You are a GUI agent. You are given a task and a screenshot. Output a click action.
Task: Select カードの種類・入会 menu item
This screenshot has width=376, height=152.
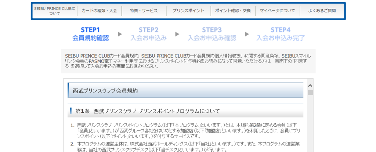(x=99, y=11)
